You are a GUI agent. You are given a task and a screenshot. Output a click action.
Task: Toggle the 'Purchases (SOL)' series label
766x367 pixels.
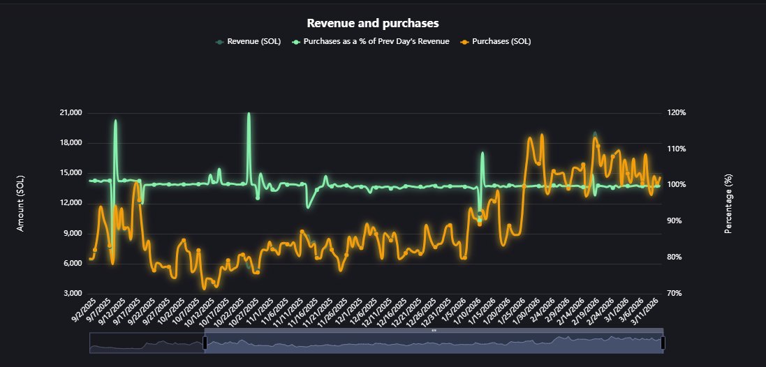click(x=501, y=42)
